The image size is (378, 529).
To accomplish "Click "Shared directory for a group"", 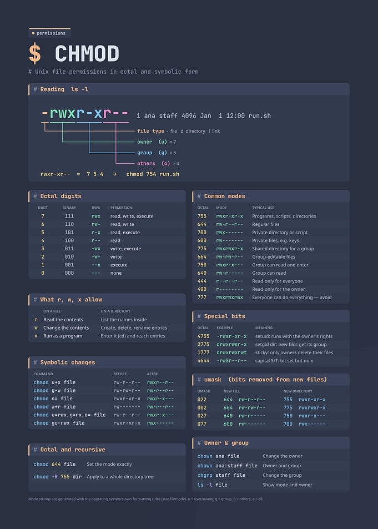I will pos(283,249).
